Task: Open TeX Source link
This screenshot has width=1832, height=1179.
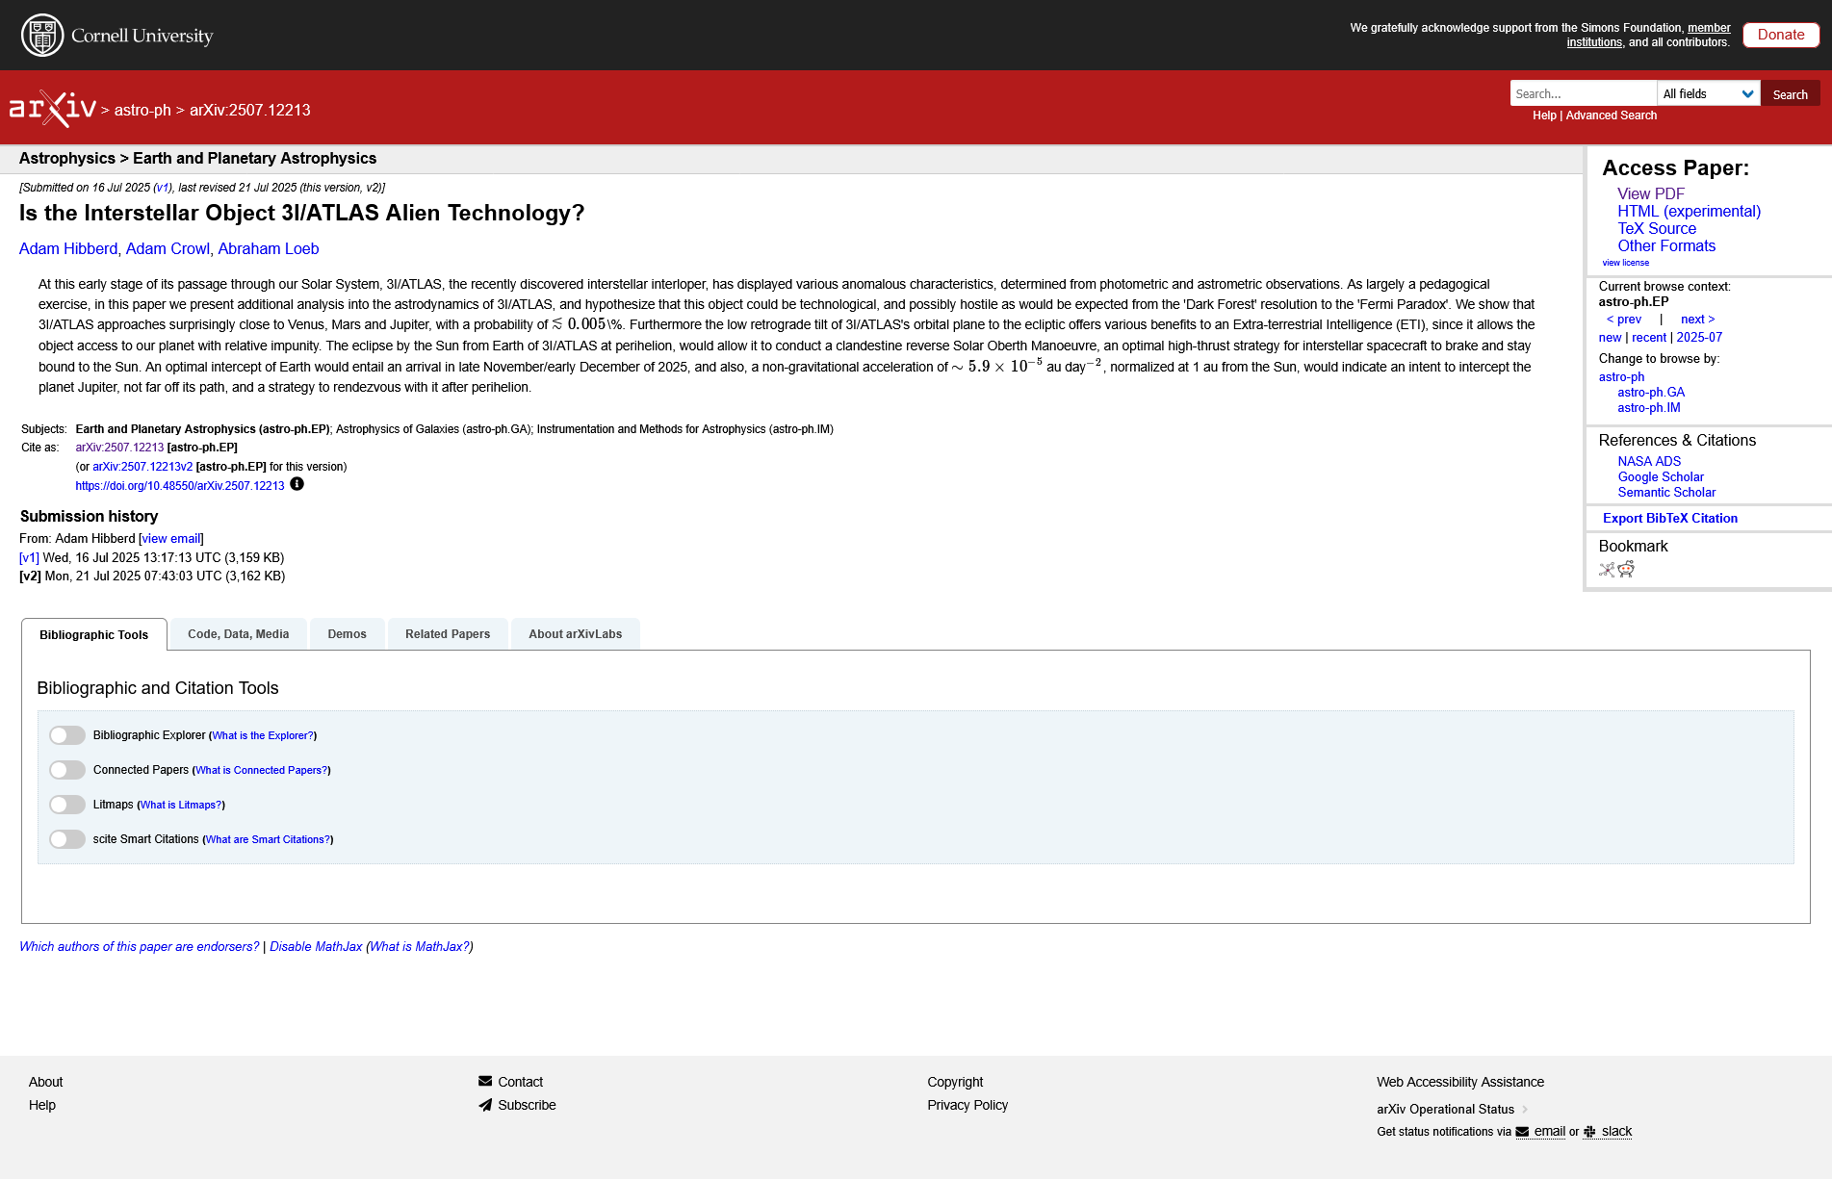Action: [1657, 228]
